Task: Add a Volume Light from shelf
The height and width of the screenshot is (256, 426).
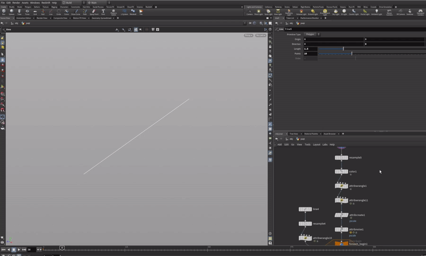Action: [301, 12]
